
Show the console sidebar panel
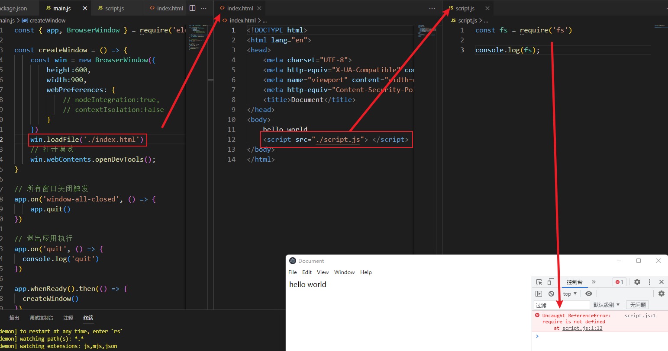point(539,294)
